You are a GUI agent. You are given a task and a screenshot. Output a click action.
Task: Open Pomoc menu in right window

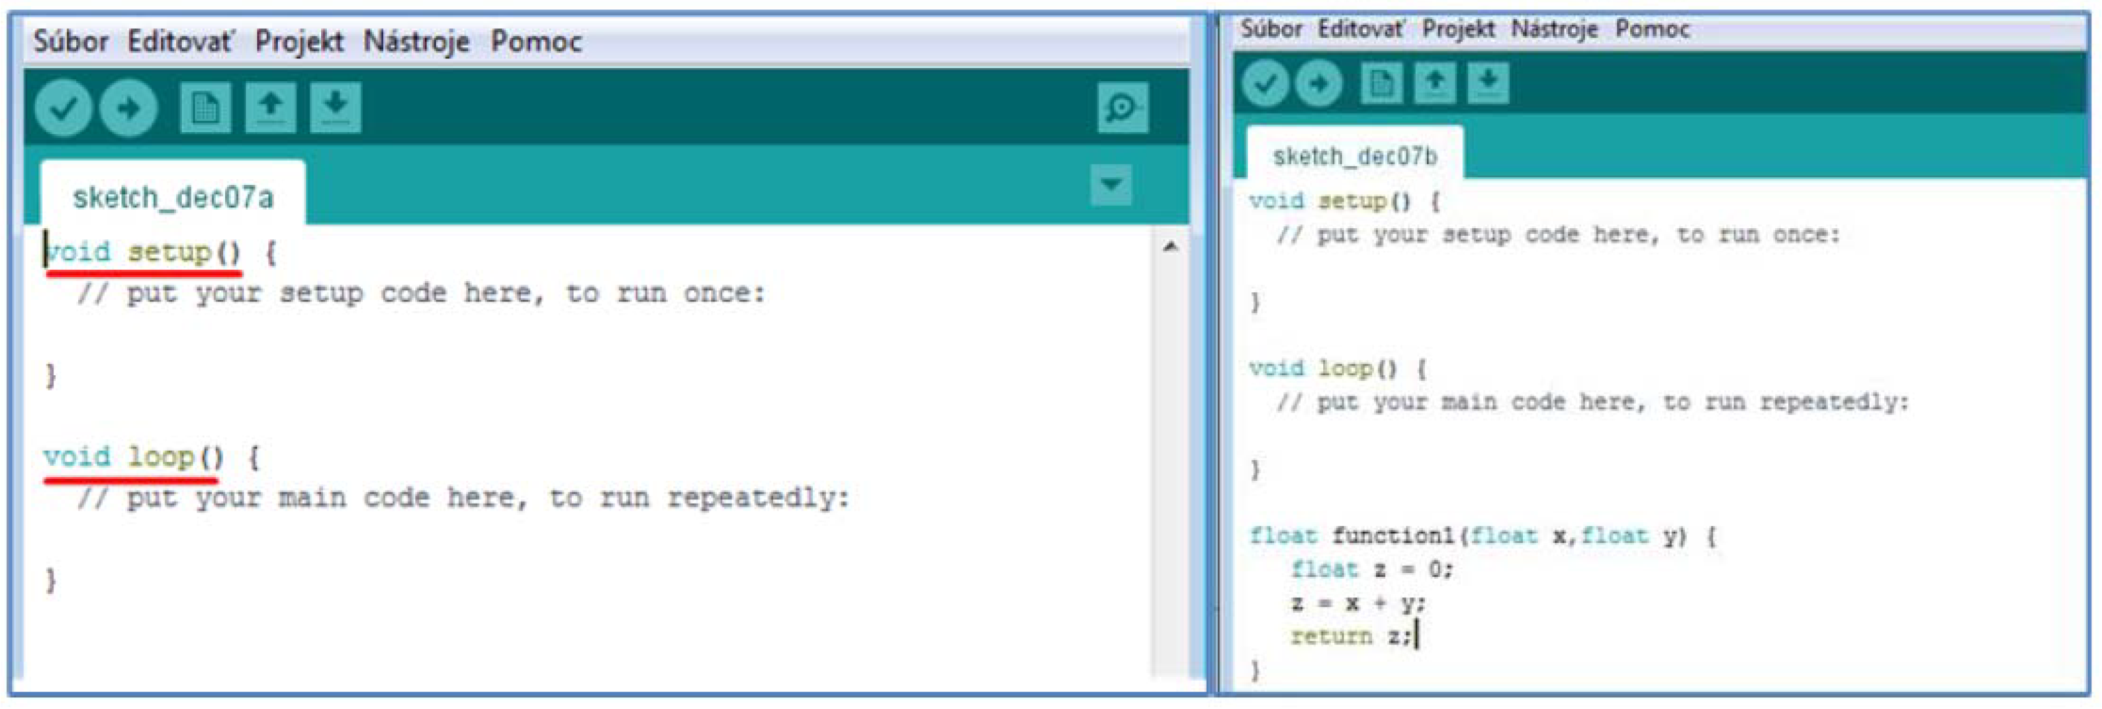1652,29
